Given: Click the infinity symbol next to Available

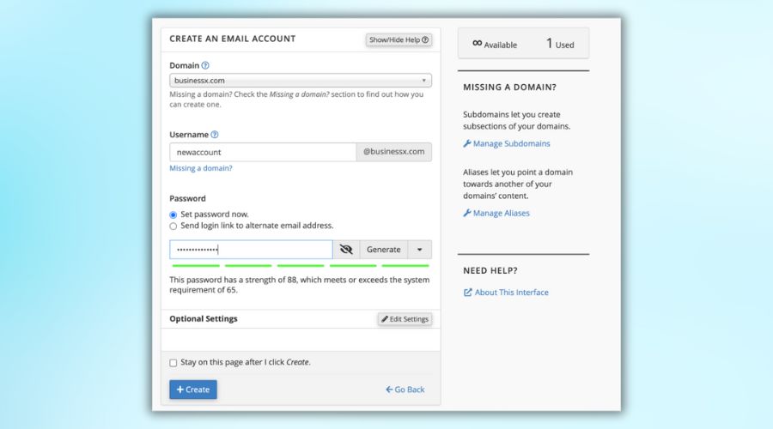Looking at the screenshot, I should [477, 44].
